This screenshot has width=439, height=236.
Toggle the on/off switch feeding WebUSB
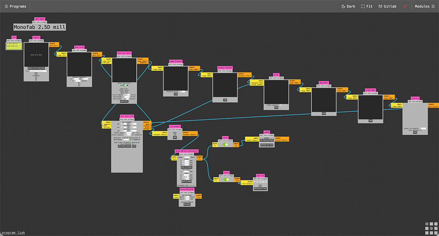point(226,144)
